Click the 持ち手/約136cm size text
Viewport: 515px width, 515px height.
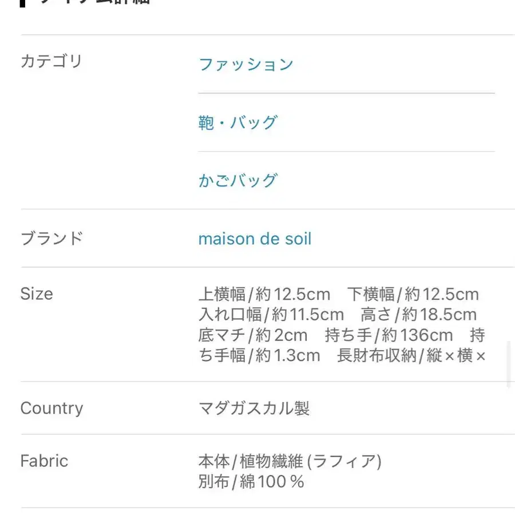point(389,335)
